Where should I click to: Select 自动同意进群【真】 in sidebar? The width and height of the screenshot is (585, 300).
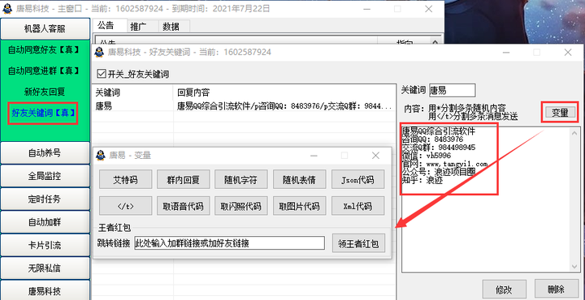(x=43, y=71)
